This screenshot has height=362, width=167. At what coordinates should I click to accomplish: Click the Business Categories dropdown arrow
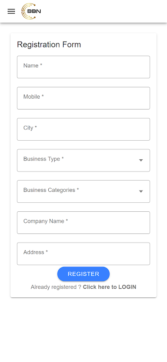click(x=141, y=191)
